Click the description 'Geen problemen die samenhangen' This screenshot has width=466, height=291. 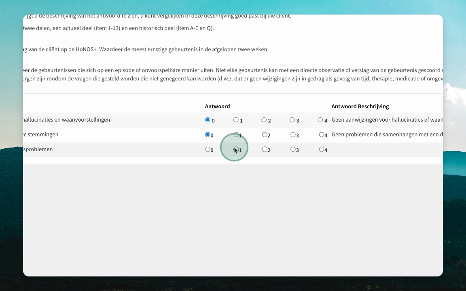tap(387, 135)
